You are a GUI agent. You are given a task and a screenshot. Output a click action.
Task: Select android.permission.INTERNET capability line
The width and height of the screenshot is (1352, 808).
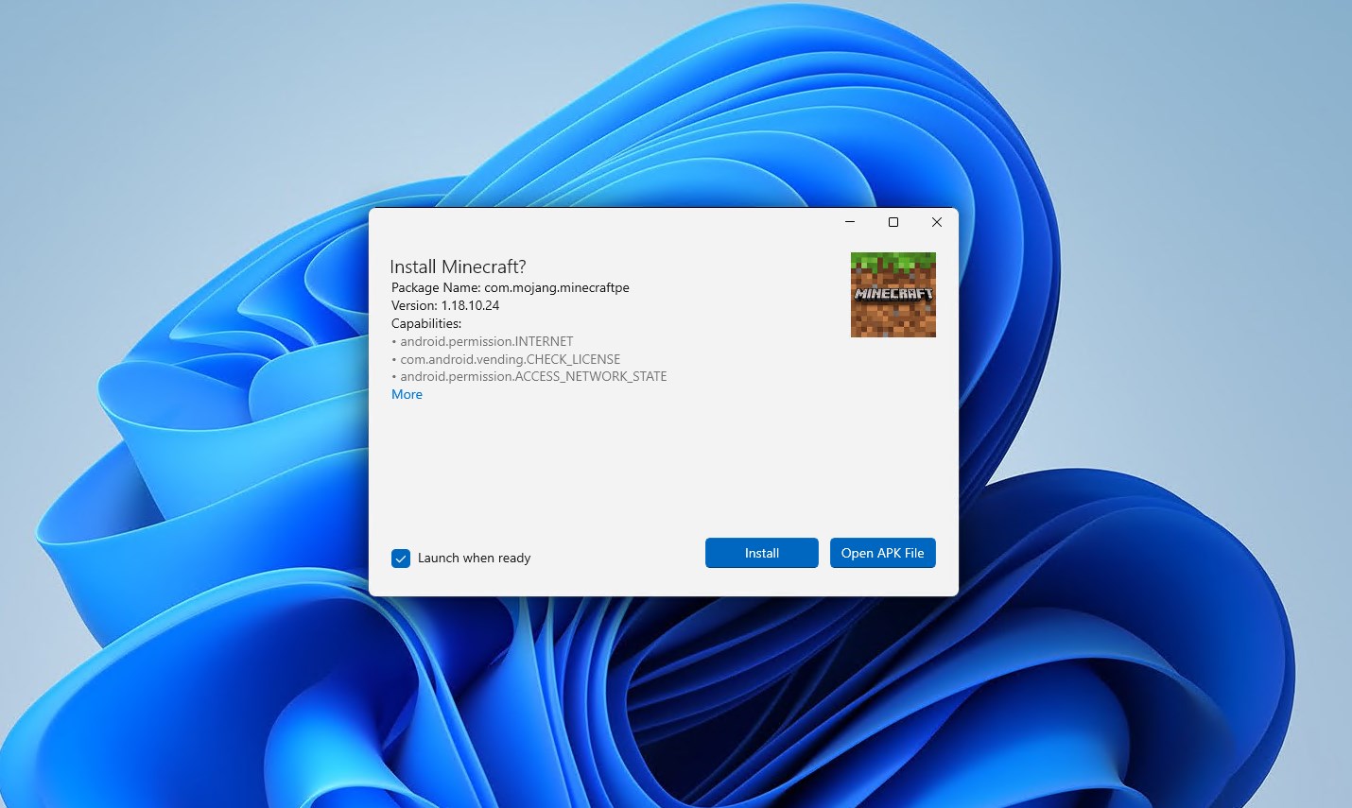click(x=482, y=341)
